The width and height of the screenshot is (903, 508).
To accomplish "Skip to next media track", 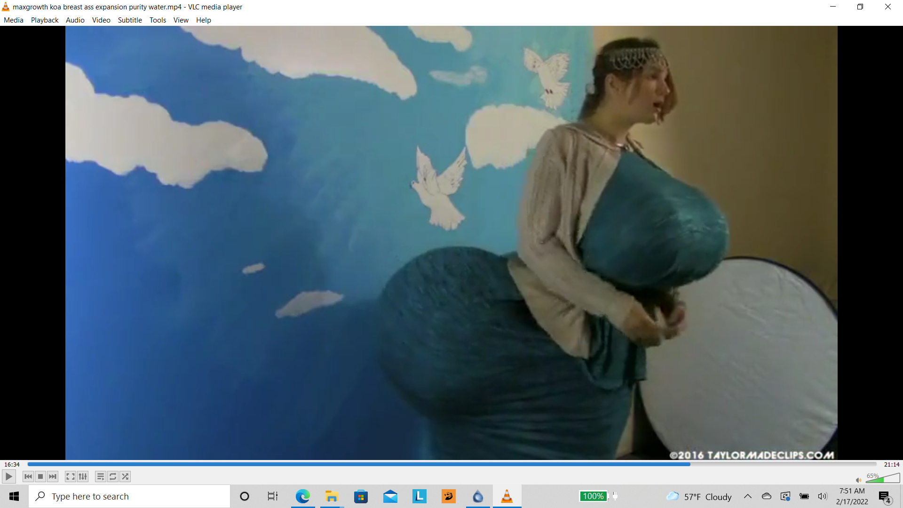I will (53, 476).
